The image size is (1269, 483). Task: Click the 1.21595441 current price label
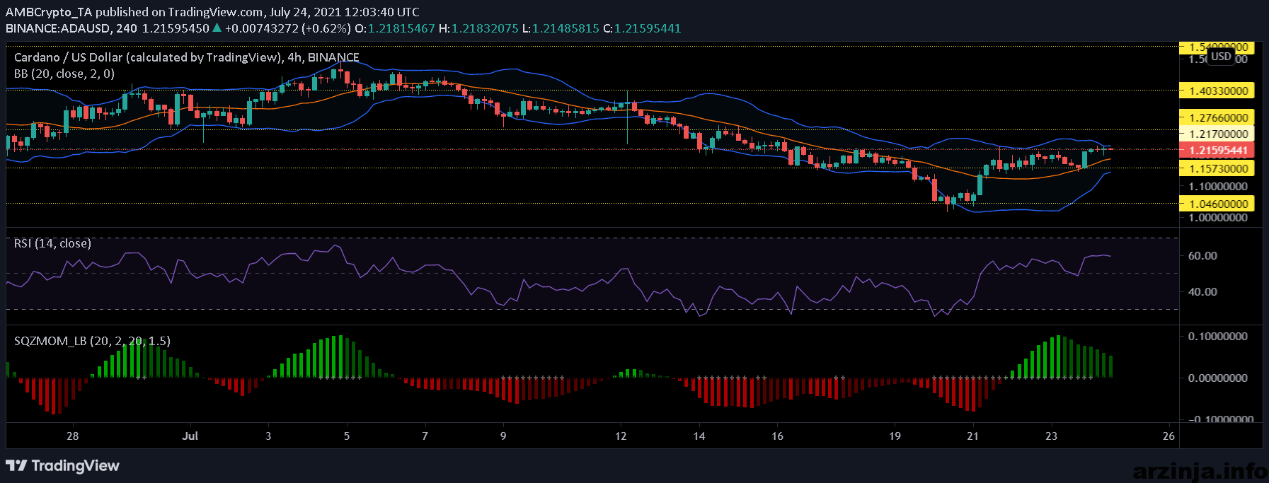[x=1217, y=150]
